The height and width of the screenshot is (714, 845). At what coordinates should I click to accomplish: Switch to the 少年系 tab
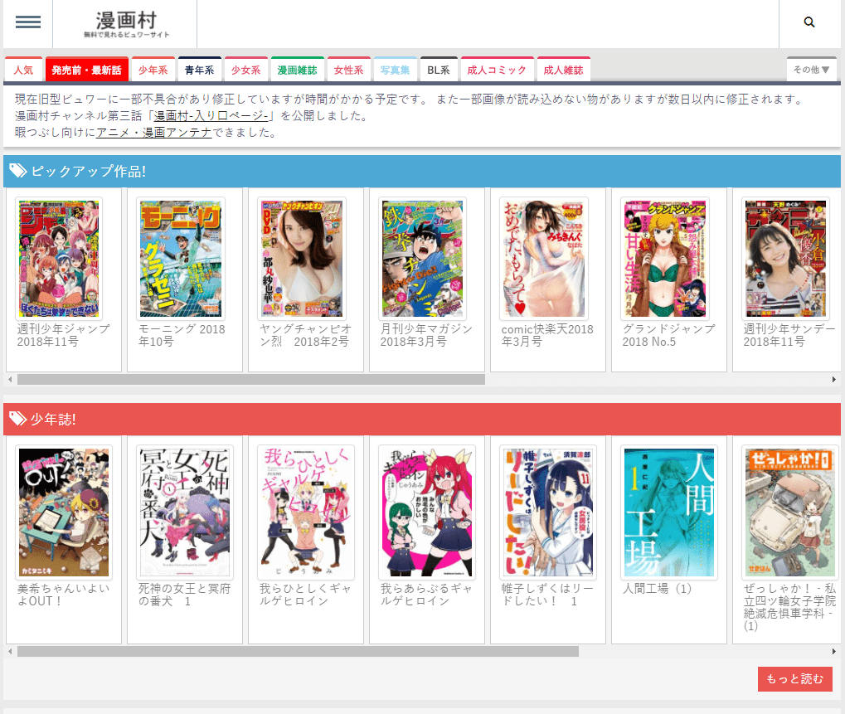[153, 70]
